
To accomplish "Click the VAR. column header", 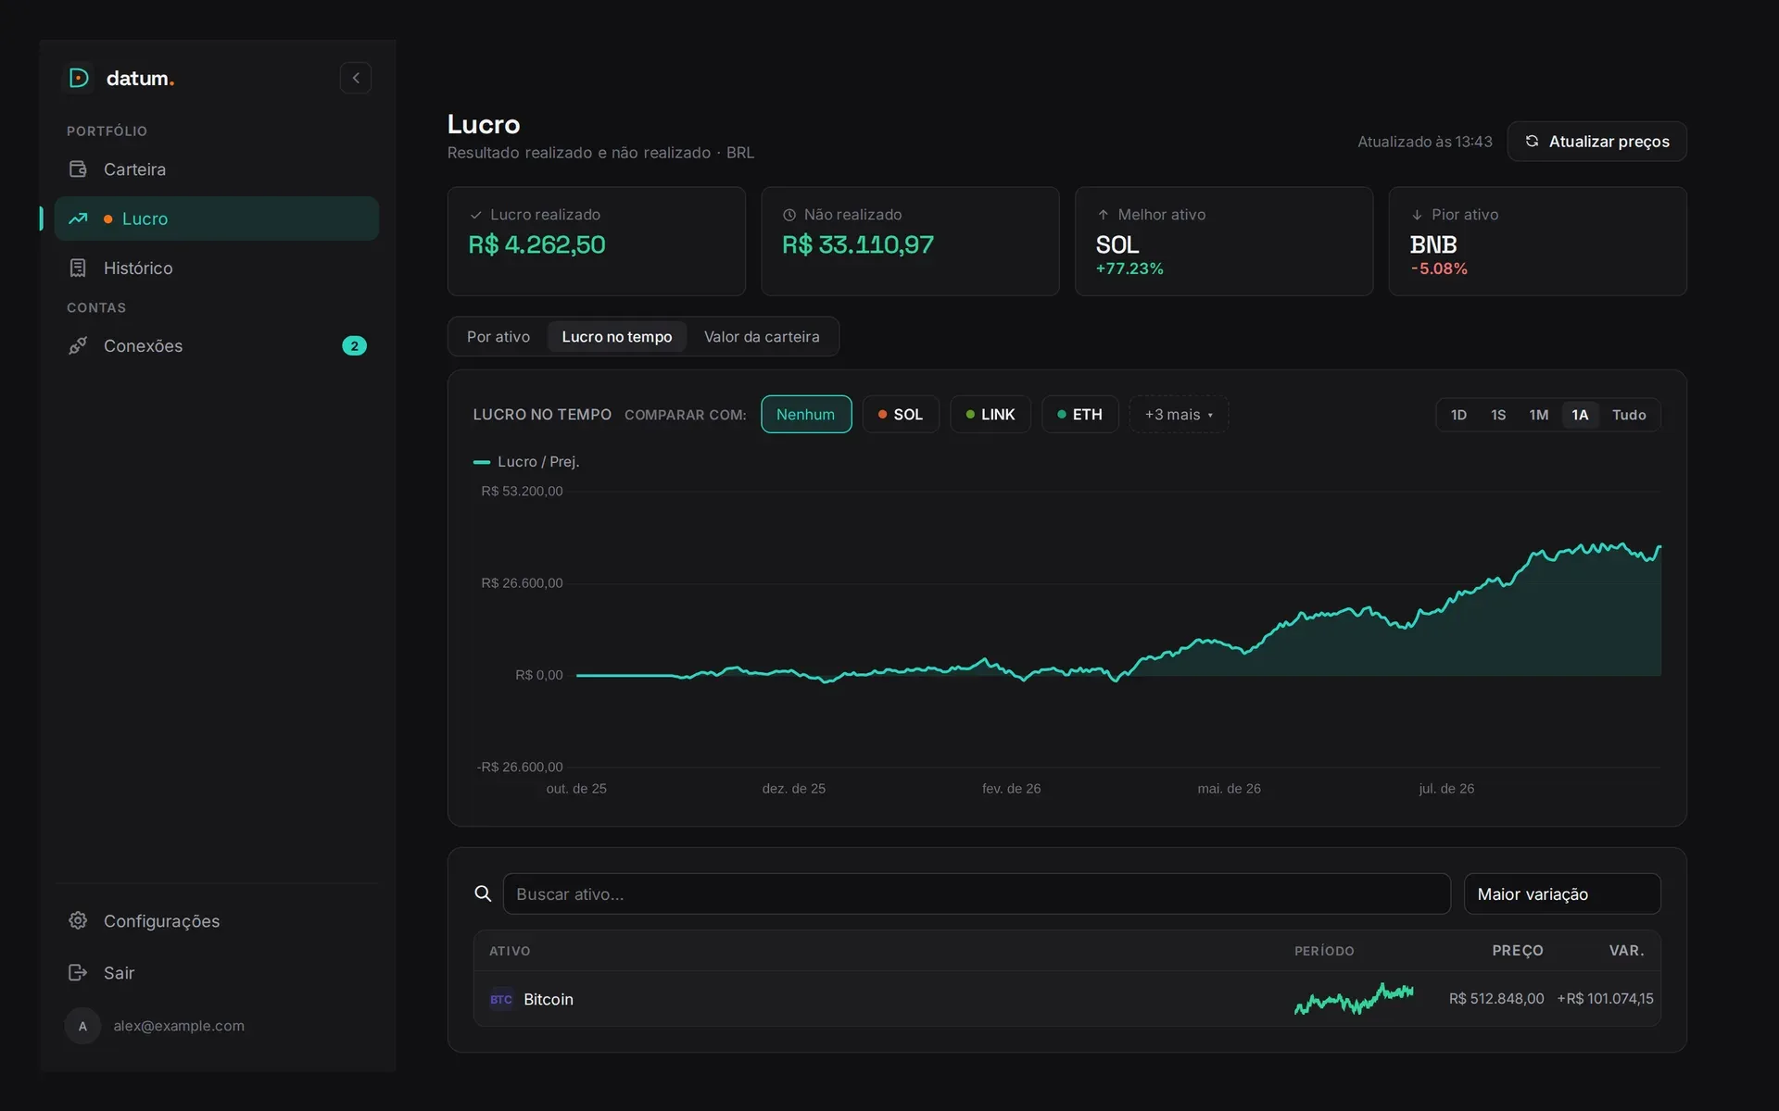I will click(x=1627, y=951).
